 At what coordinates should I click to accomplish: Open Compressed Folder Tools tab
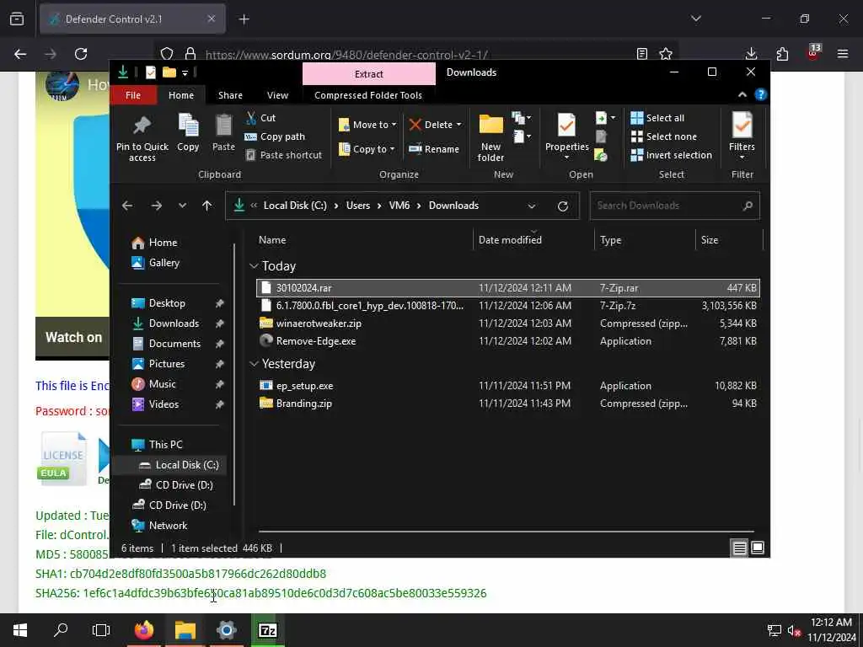point(368,95)
